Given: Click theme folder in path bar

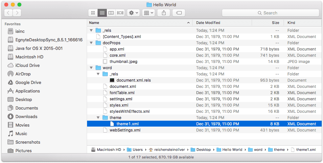Looking at the screenshot, I should tap(277, 150).
